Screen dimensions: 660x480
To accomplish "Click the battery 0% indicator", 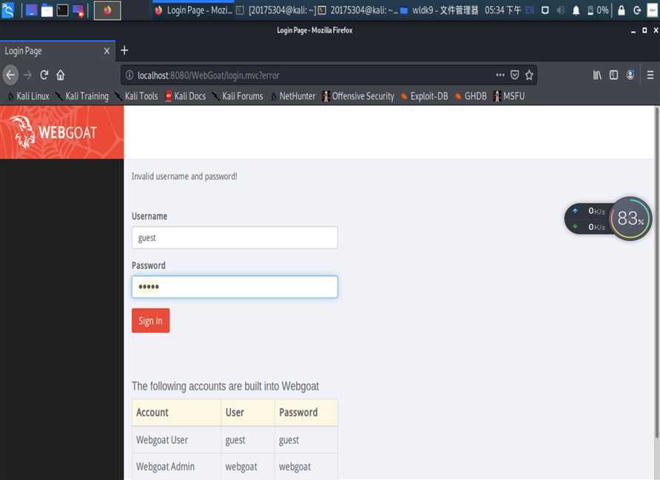I will (x=598, y=10).
